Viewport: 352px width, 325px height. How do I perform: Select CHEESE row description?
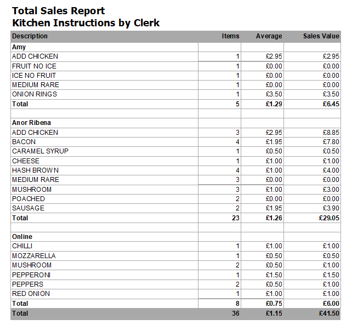[26, 161]
